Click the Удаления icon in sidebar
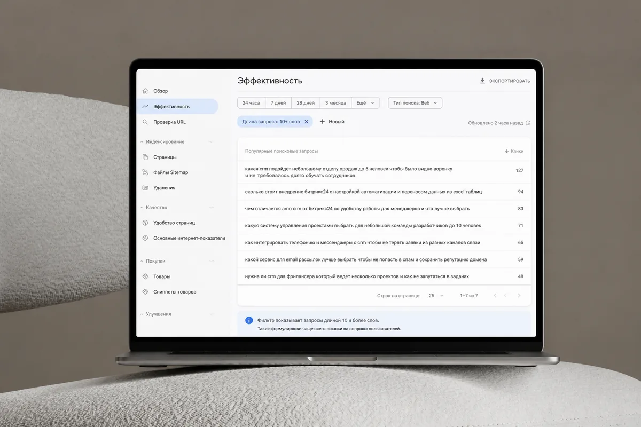Image resolution: width=641 pixels, height=427 pixels. click(145, 188)
